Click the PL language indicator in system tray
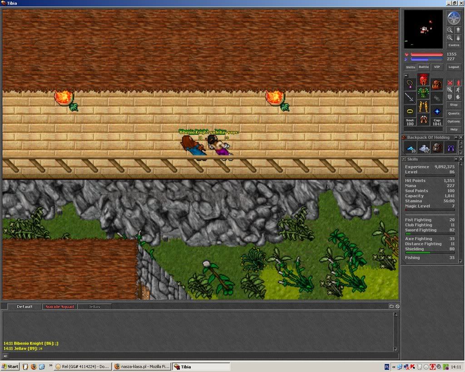Image resolution: width=465 pixels, height=372 pixels. coord(387,367)
